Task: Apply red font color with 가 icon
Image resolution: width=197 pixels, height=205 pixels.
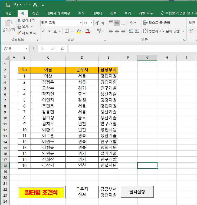Action: tap(88, 31)
